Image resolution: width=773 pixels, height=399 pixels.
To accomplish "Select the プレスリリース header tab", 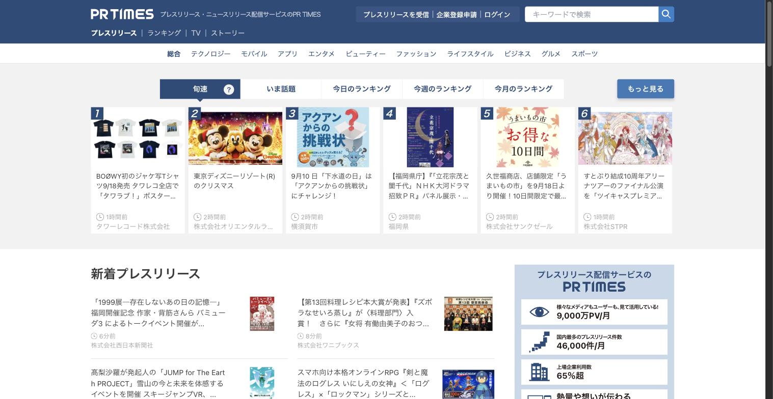I will pyautogui.click(x=114, y=33).
